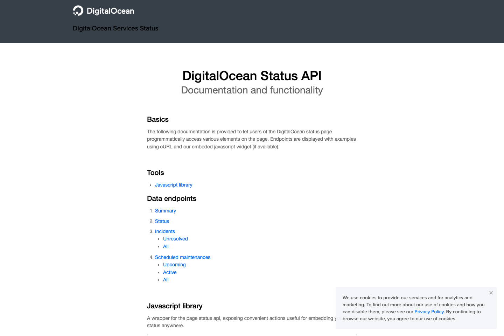
Task: Click inside the code block below Javascript library
Action: point(252,335)
